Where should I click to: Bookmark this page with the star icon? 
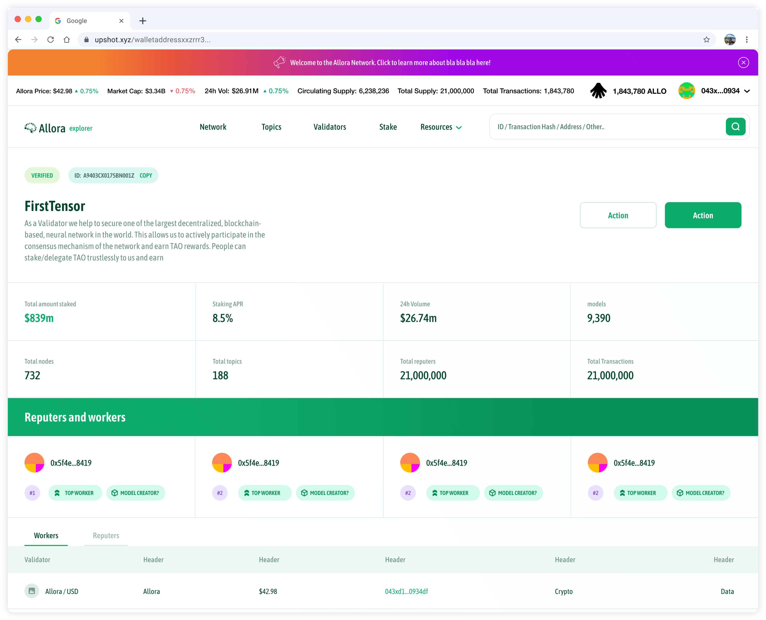706,40
